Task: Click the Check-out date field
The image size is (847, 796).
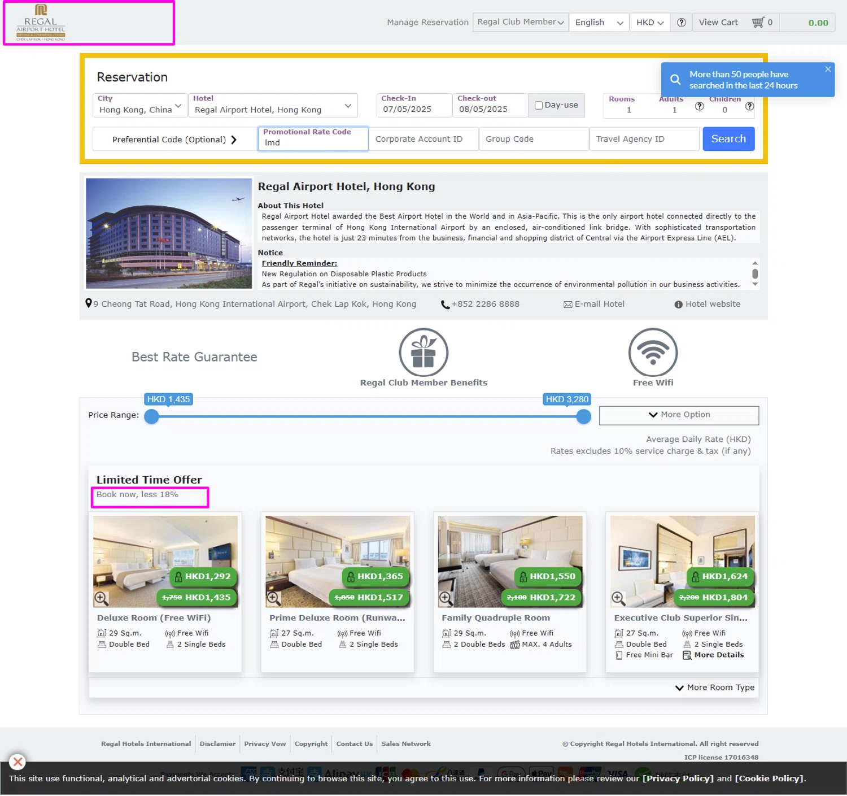Action: click(490, 105)
